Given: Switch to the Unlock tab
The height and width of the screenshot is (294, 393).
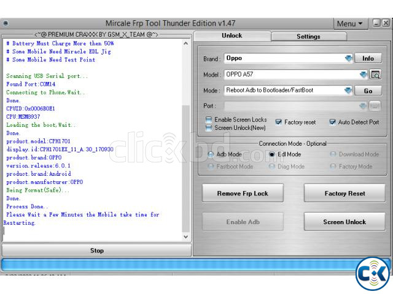Looking at the screenshot, I should click(x=232, y=36).
